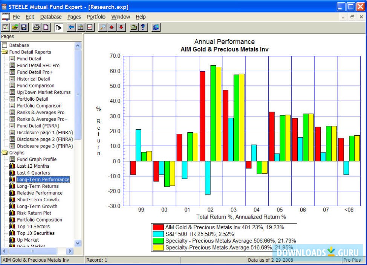Click the blue back arrow toolbar button
The width and height of the screenshot is (367, 265).
click(71, 27)
